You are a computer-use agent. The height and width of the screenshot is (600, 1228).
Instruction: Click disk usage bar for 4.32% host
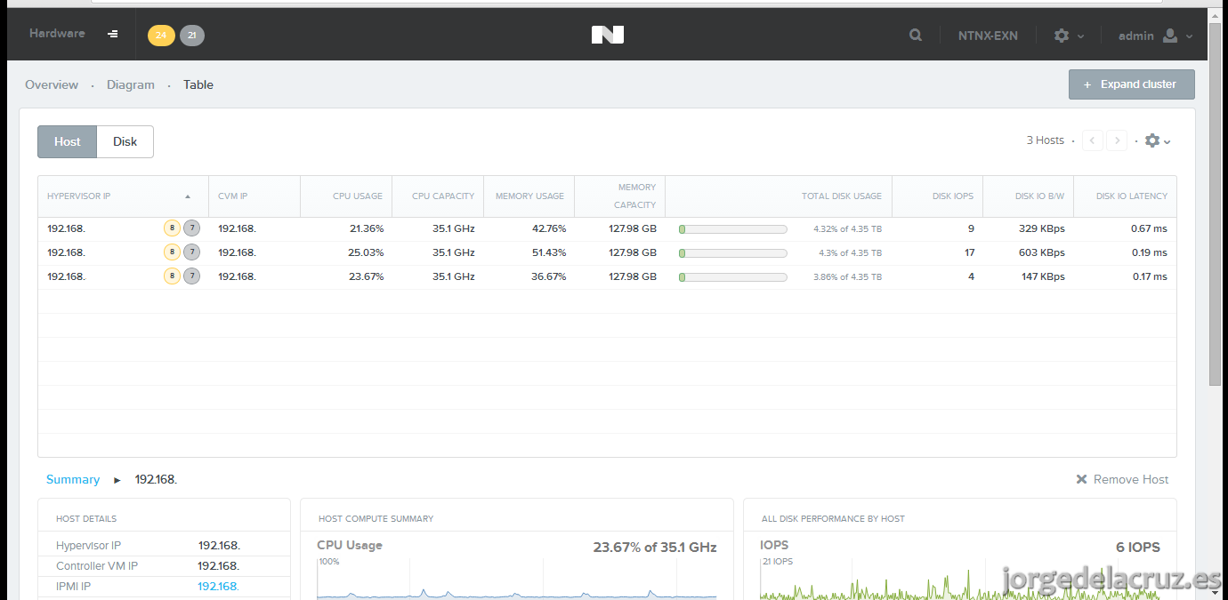coord(733,229)
